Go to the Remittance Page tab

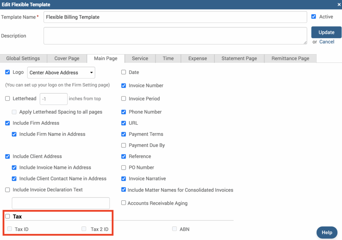point(290,58)
